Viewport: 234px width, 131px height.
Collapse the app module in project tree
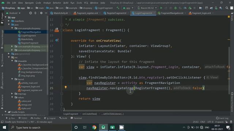coord(6,17)
